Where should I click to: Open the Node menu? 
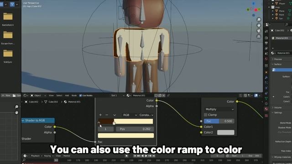tap(74, 95)
